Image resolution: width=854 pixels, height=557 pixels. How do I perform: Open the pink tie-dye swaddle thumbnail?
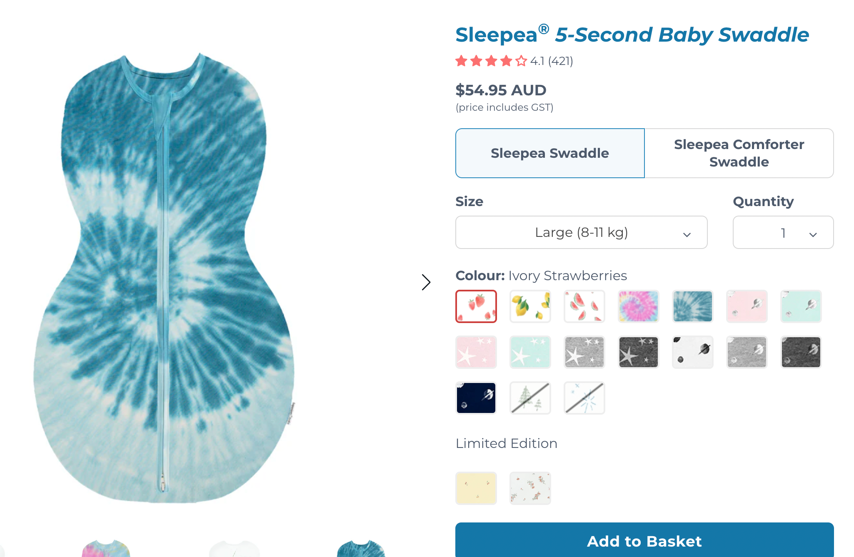pos(106,549)
